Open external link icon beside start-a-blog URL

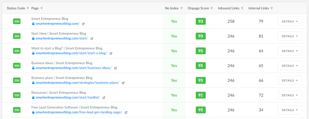[x=111, y=53]
